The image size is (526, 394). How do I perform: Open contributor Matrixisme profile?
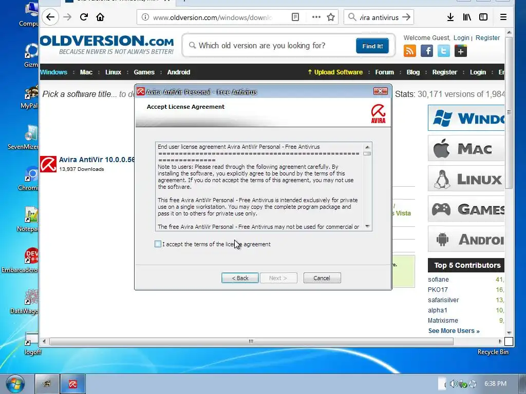[x=443, y=321]
